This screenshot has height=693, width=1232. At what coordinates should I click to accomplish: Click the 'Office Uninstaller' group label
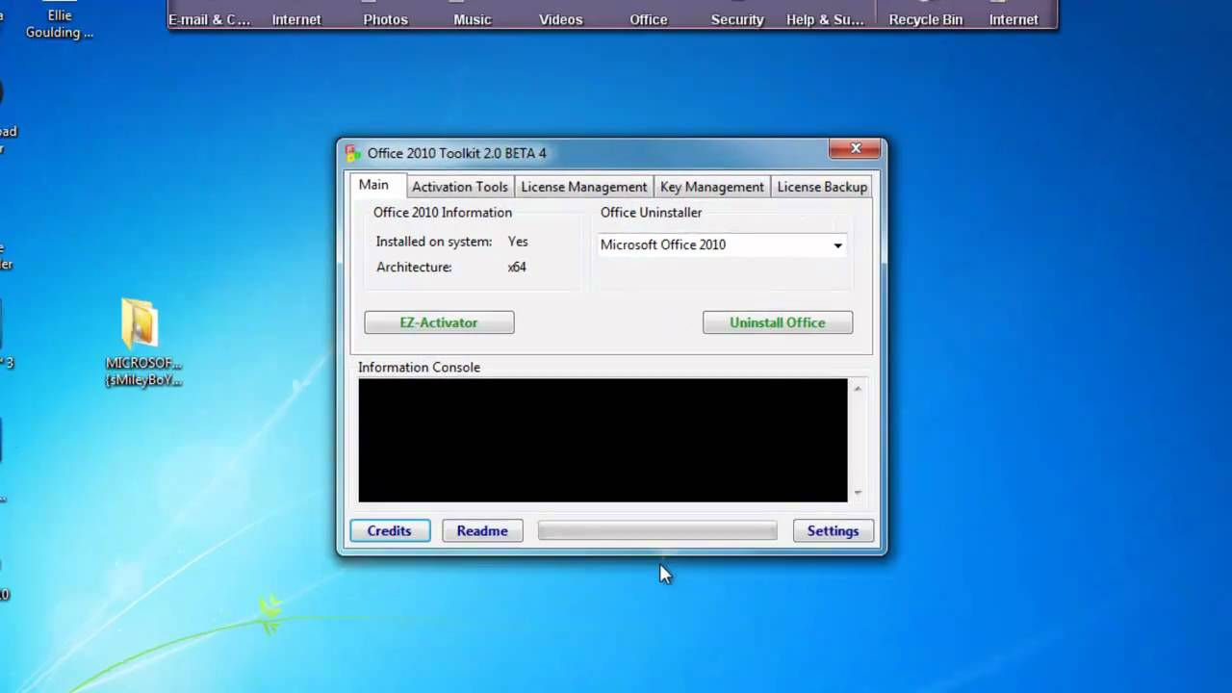[x=651, y=212]
